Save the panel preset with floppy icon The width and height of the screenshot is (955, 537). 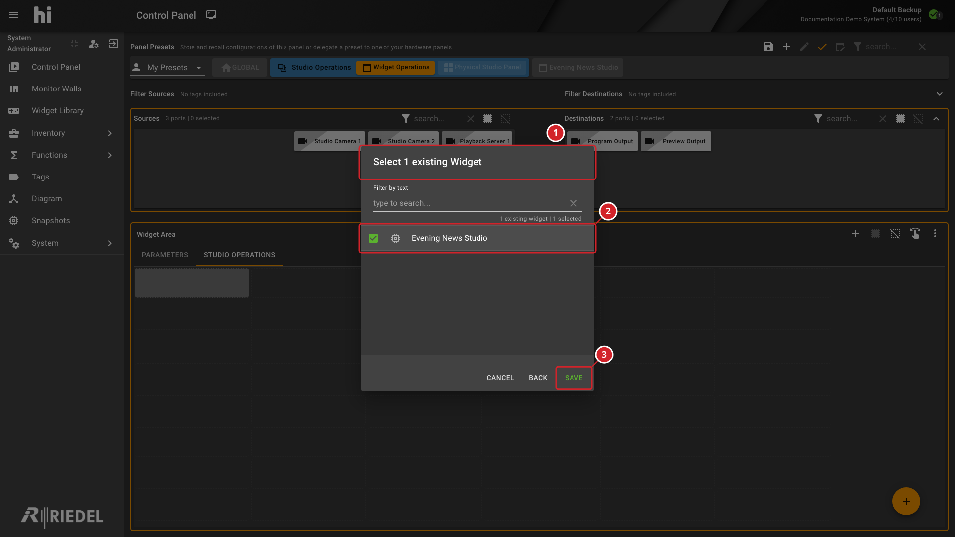(768, 47)
